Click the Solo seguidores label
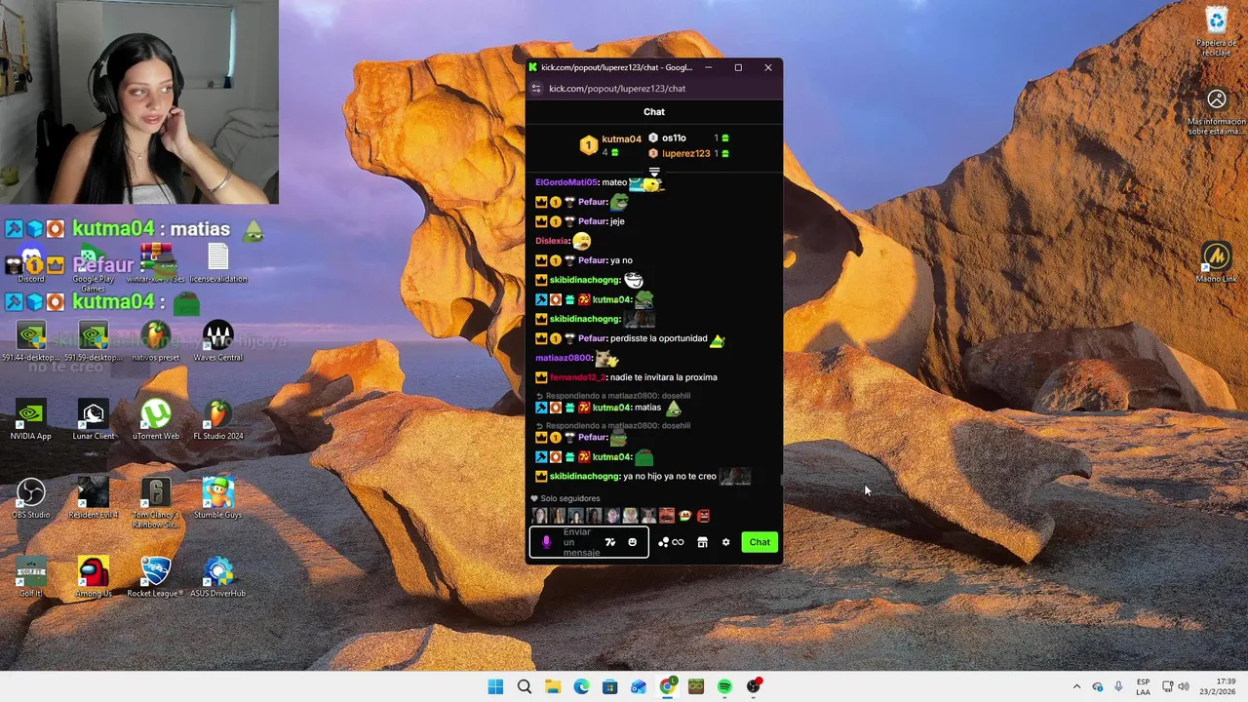This screenshot has height=702, width=1248. (x=570, y=498)
